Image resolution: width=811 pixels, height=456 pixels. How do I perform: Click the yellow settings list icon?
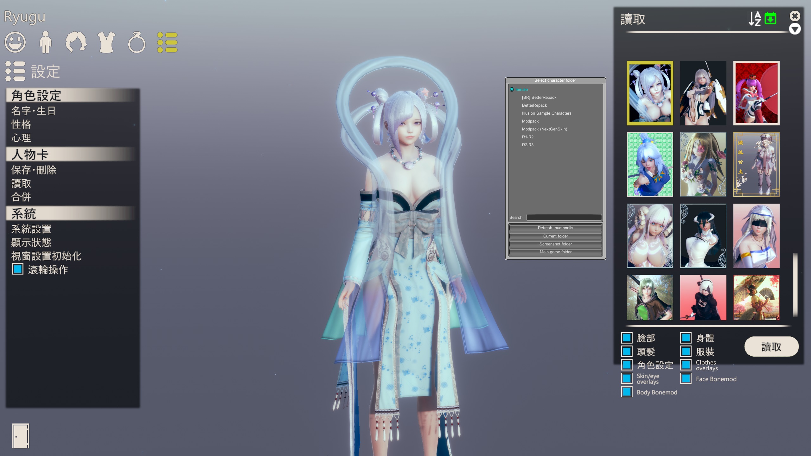point(167,42)
